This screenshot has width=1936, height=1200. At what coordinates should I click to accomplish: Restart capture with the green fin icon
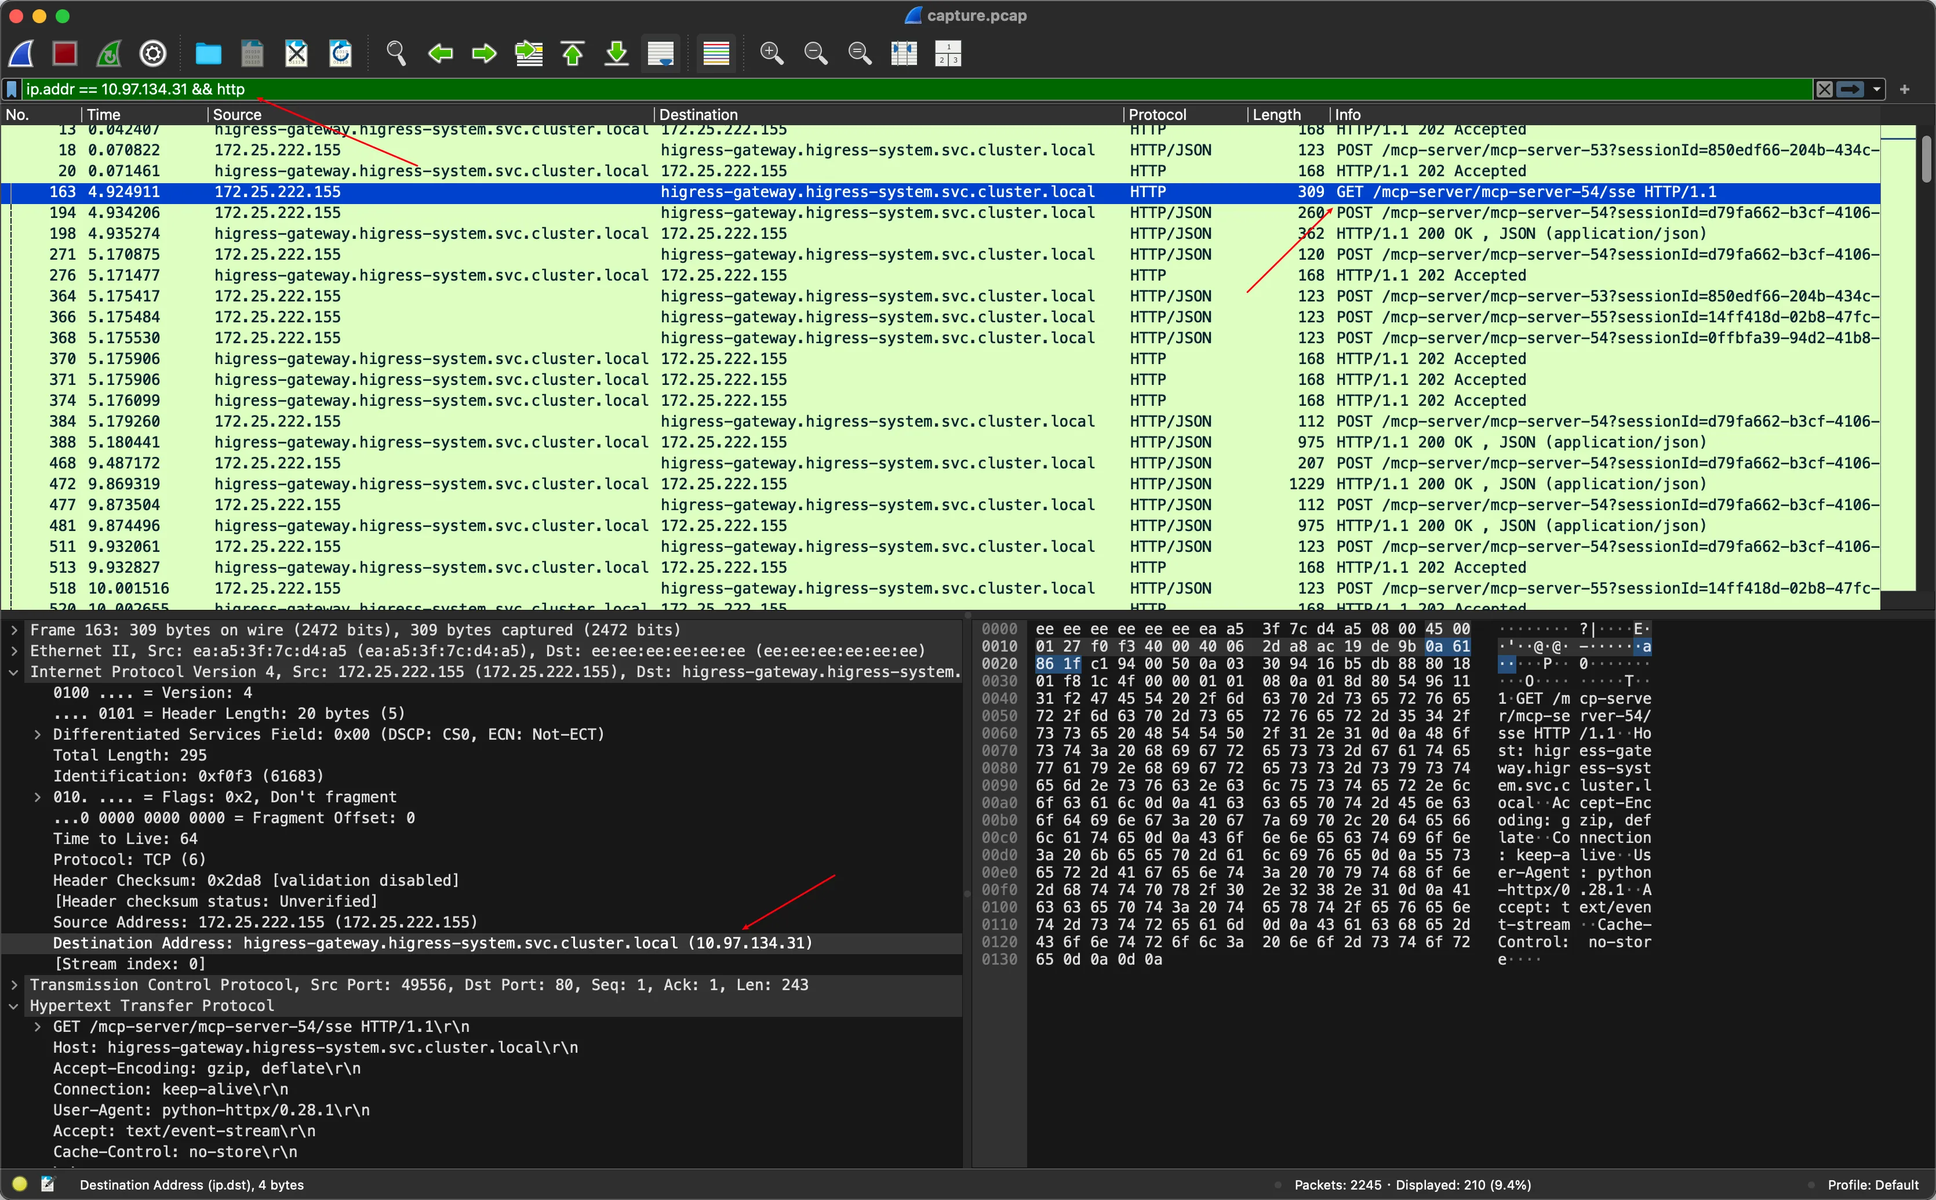point(109,54)
